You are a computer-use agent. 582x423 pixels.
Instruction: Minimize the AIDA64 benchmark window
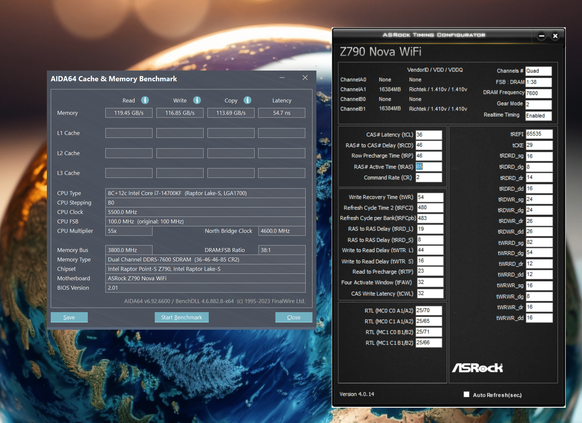coord(282,78)
